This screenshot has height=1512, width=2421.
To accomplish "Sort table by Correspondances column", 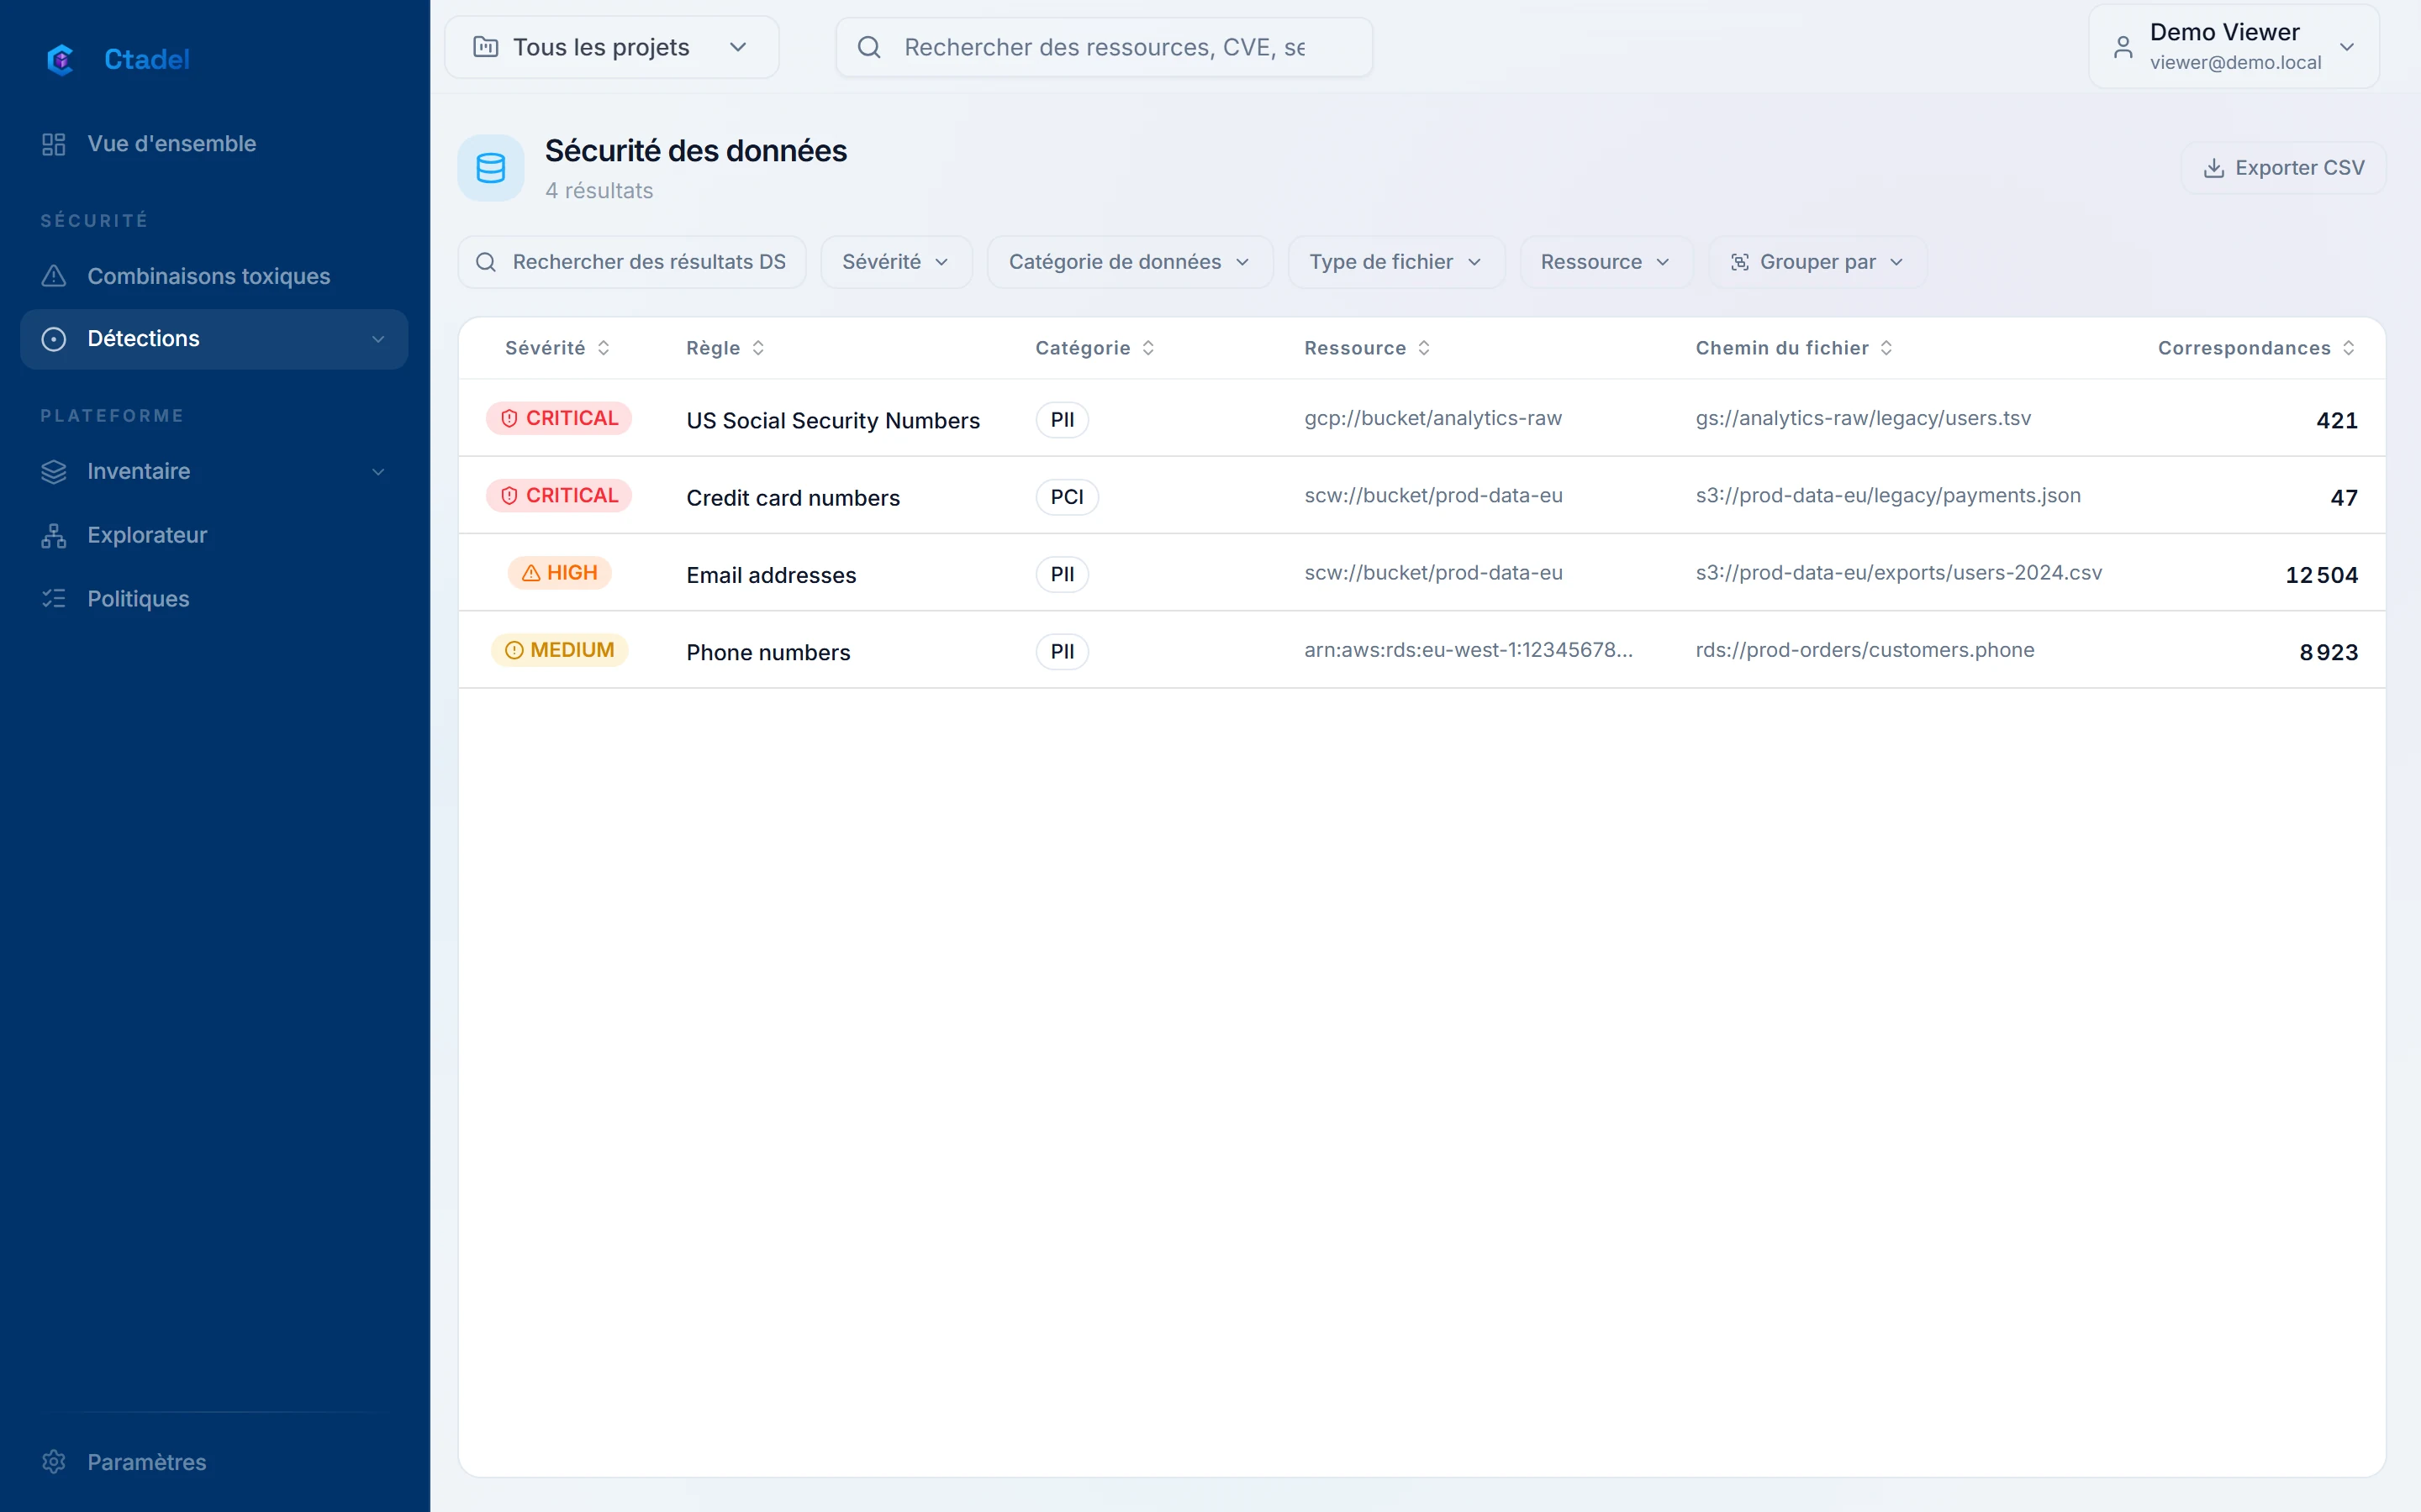I will 2256,348.
